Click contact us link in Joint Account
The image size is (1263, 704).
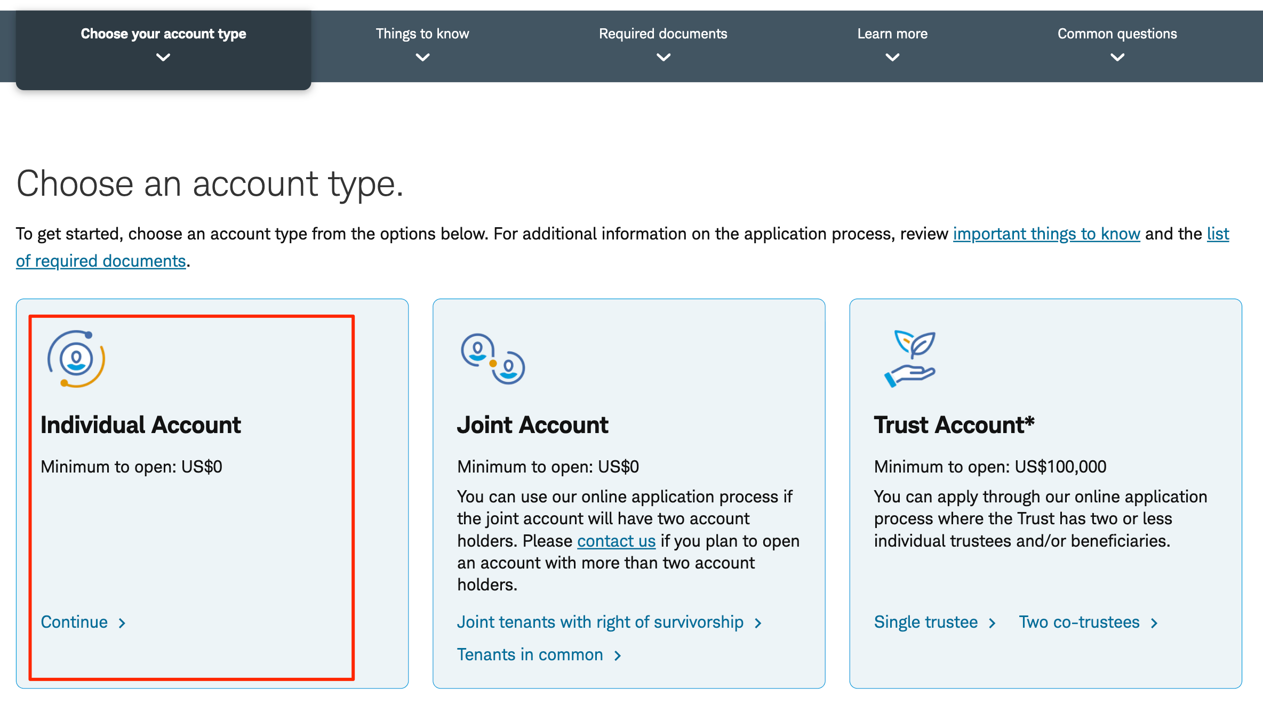[616, 541]
